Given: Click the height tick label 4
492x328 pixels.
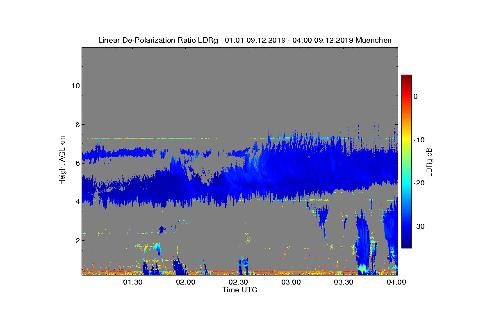Looking at the screenshot, I should pos(77,201).
